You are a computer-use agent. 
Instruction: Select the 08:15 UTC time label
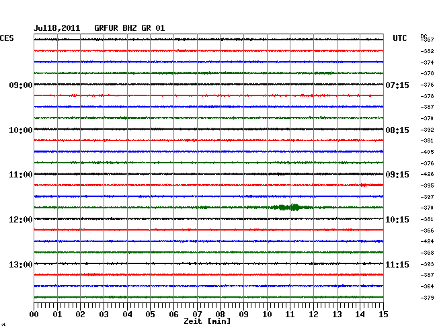pos(397,130)
